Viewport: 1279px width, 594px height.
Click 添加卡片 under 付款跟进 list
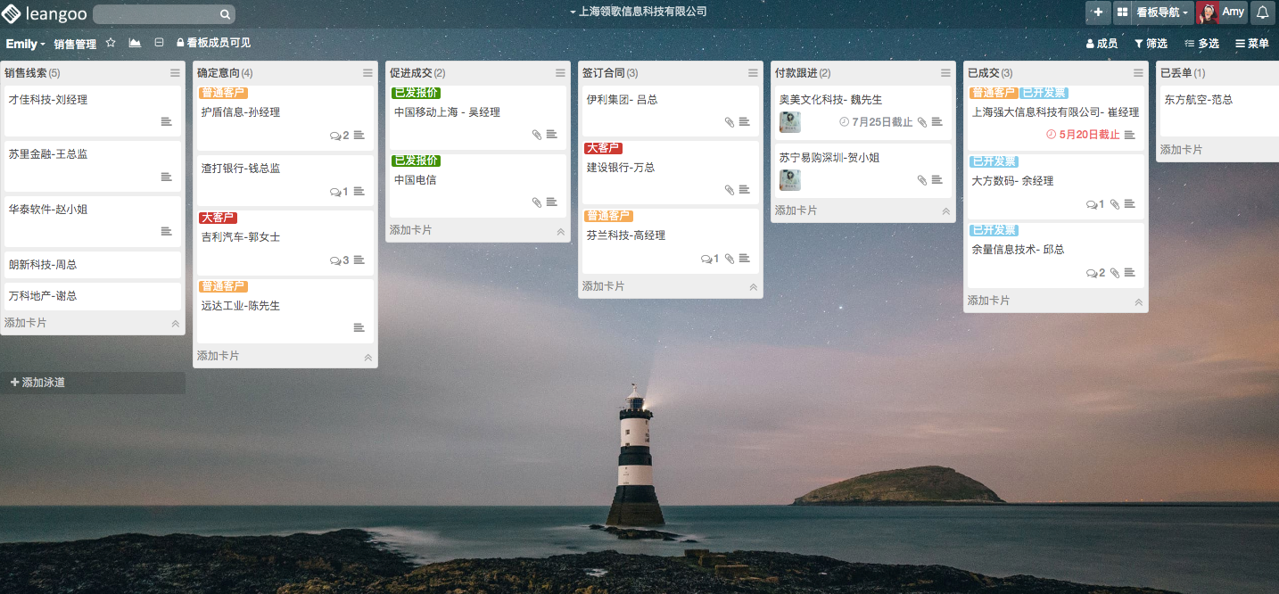click(796, 210)
